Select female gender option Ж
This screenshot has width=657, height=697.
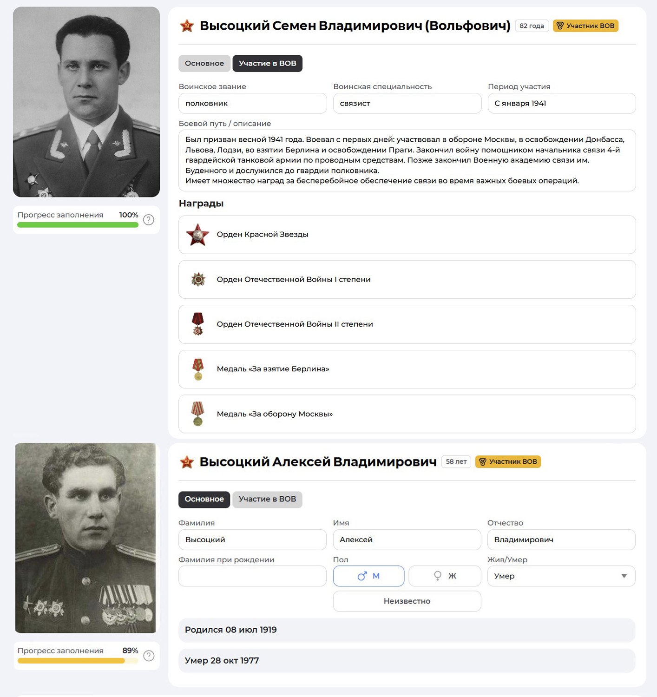click(x=445, y=576)
